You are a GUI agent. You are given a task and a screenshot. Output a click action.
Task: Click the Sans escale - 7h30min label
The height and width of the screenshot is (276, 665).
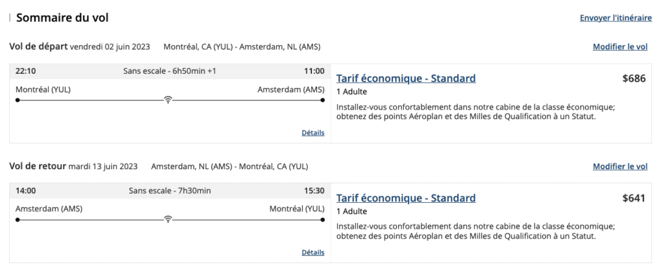[x=169, y=190]
